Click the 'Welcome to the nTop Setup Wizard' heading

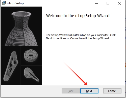click(78, 16)
